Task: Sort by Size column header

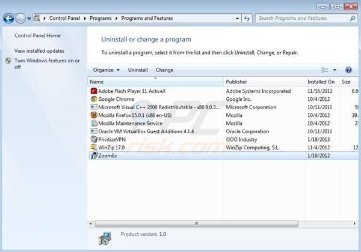Action: tap(348, 82)
